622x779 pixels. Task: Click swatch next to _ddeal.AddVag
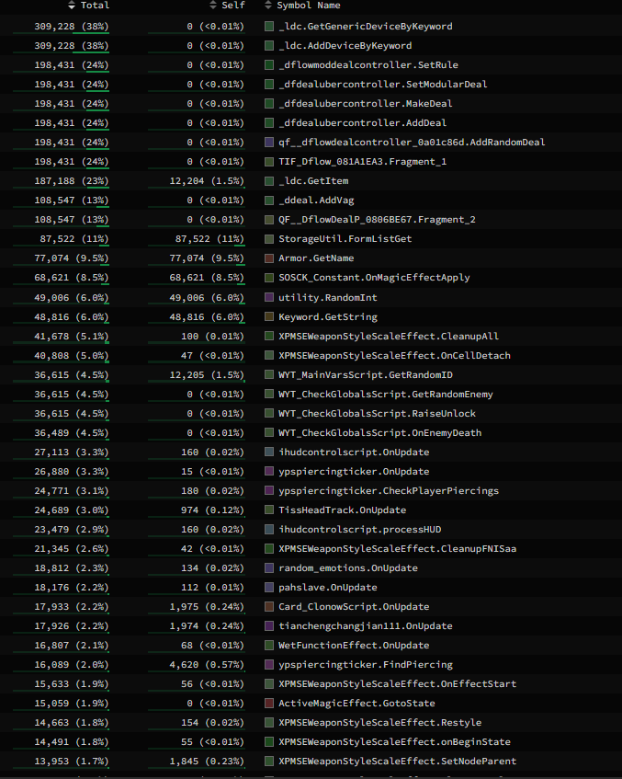[269, 200]
